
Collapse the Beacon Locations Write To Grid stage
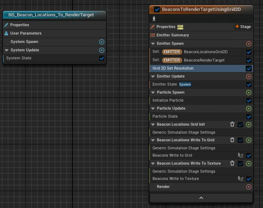click(x=153, y=140)
